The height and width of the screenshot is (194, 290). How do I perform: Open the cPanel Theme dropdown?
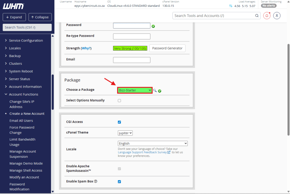click(125, 133)
